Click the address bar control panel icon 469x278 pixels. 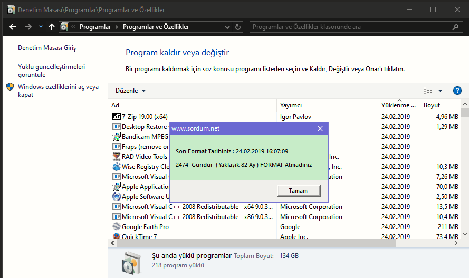[x=64, y=27]
